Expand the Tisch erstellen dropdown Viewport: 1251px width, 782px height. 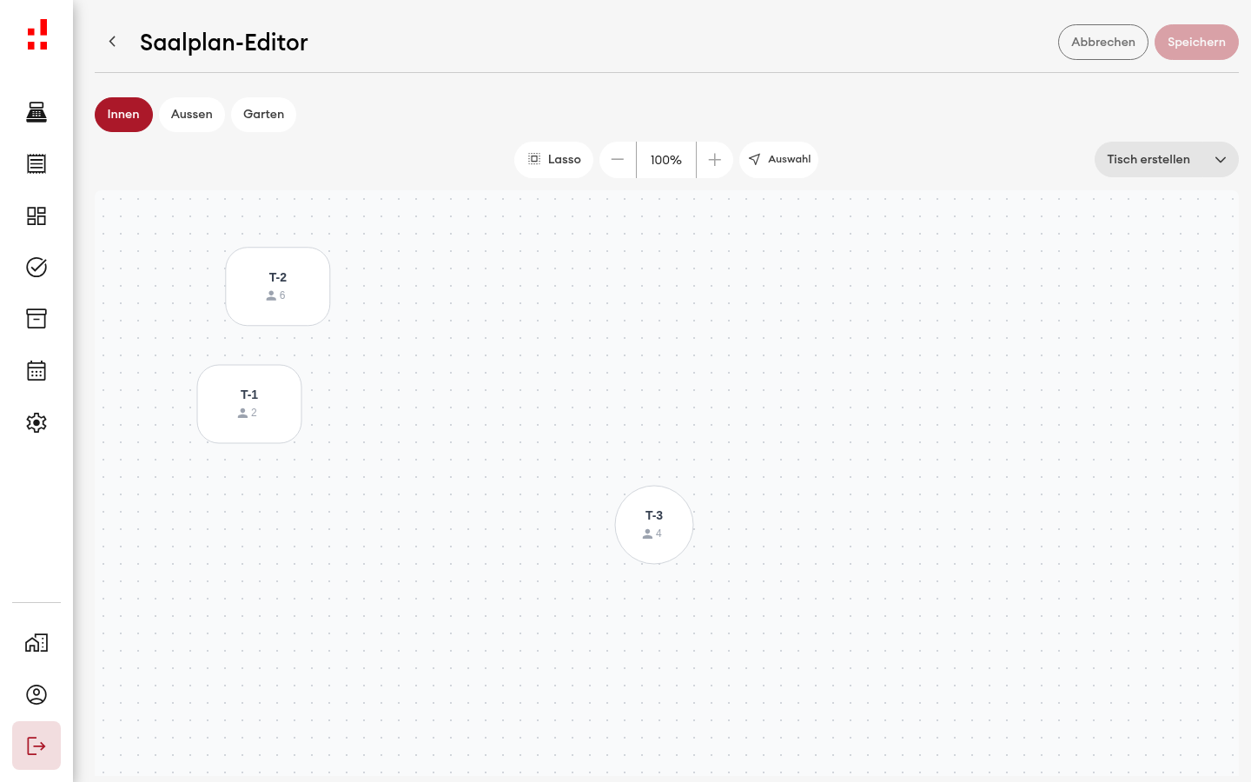(x=1167, y=160)
